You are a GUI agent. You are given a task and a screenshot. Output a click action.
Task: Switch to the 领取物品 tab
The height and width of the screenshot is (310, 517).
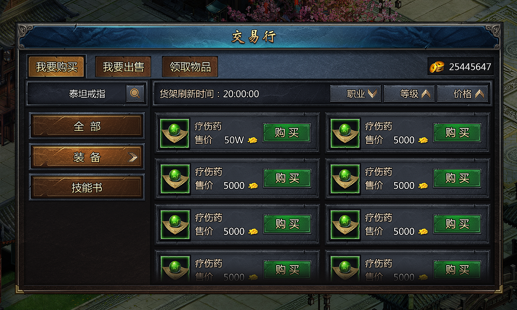[x=190, y=67]
